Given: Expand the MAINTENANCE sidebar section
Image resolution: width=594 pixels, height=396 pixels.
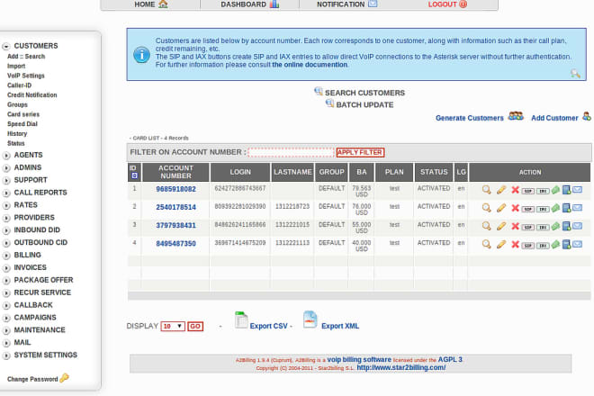Looking at the screenshot, I should [x=6, y=330].
